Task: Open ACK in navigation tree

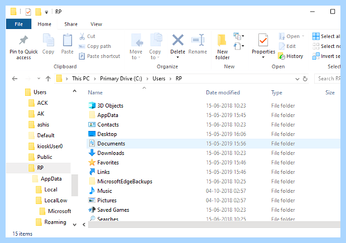Action: click(x=38, y=103)
